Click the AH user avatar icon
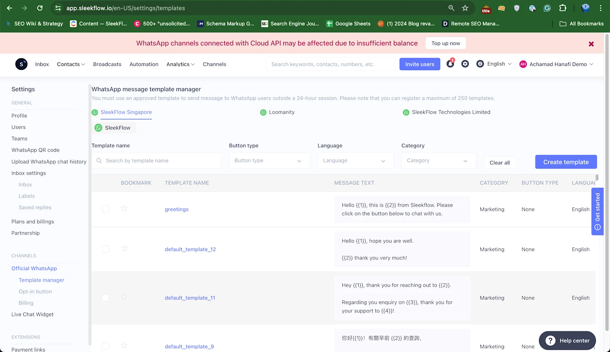 [523, 64]
